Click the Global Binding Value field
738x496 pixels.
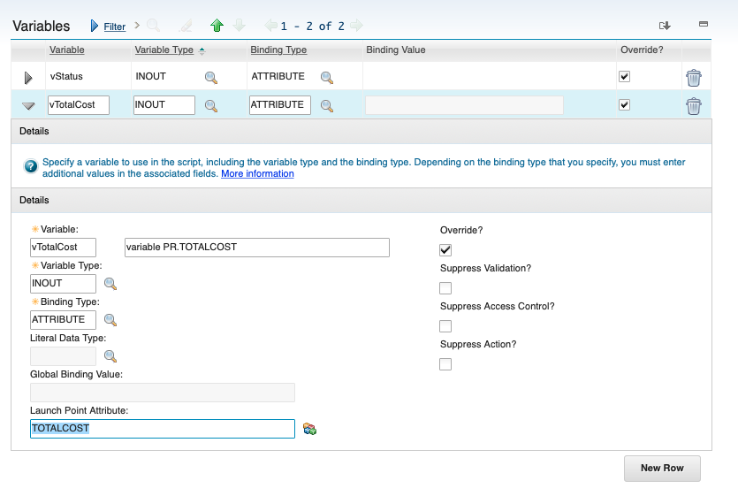(x=163, y=393)
